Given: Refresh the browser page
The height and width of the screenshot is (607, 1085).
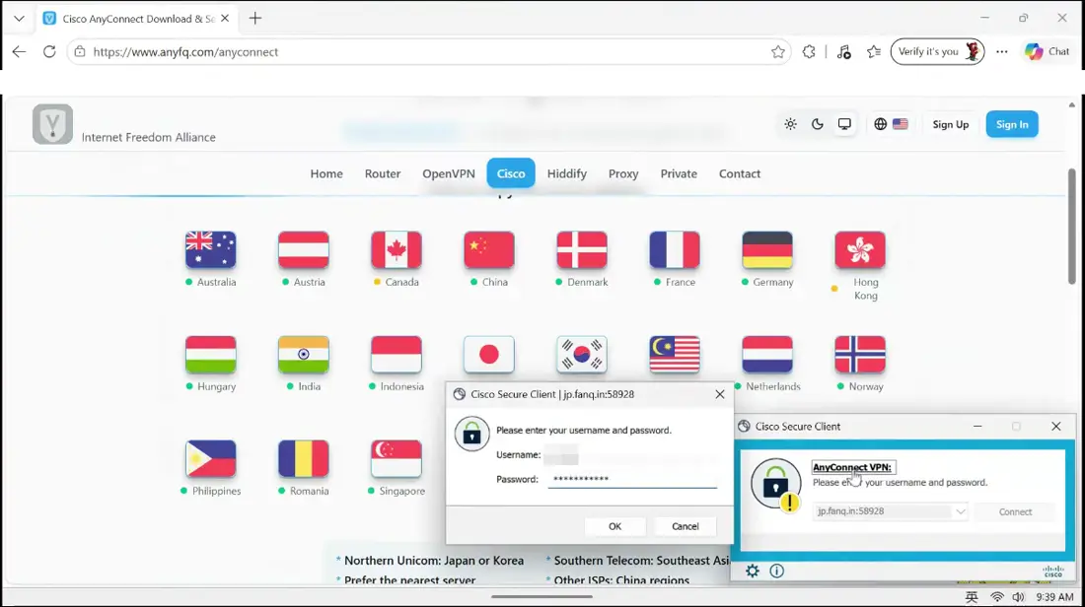Looking at the screenshot, I should [49, 52].
